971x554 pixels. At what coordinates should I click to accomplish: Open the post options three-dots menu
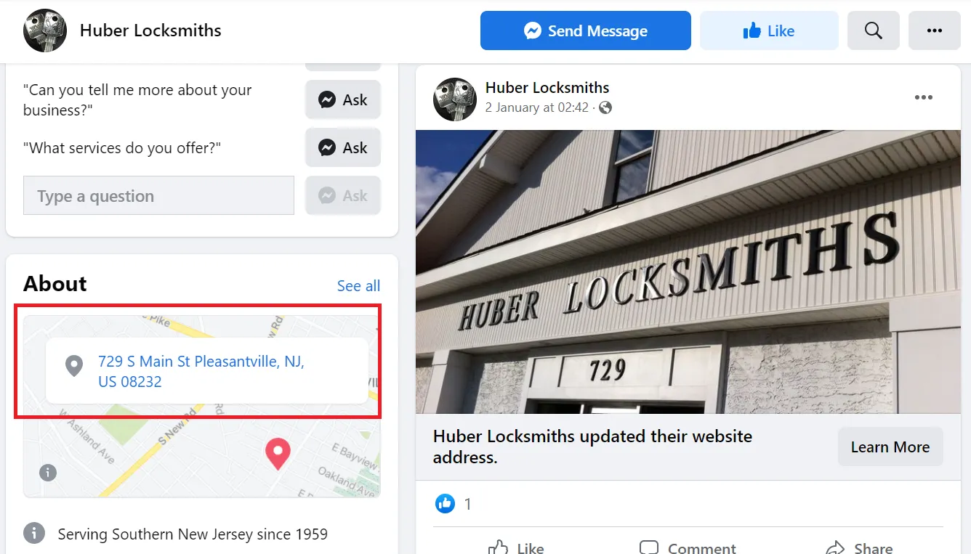[x=924, y=98]
